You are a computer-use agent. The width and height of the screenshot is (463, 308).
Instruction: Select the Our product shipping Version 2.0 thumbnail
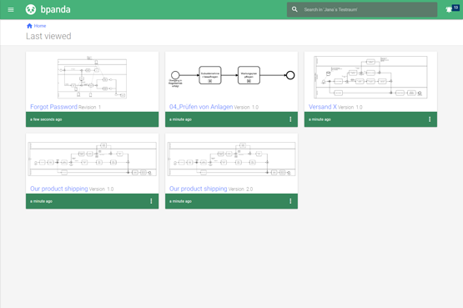232,159
